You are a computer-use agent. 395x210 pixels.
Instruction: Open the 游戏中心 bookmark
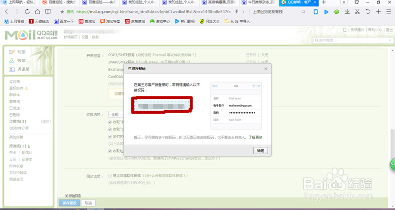coord(159,21)
